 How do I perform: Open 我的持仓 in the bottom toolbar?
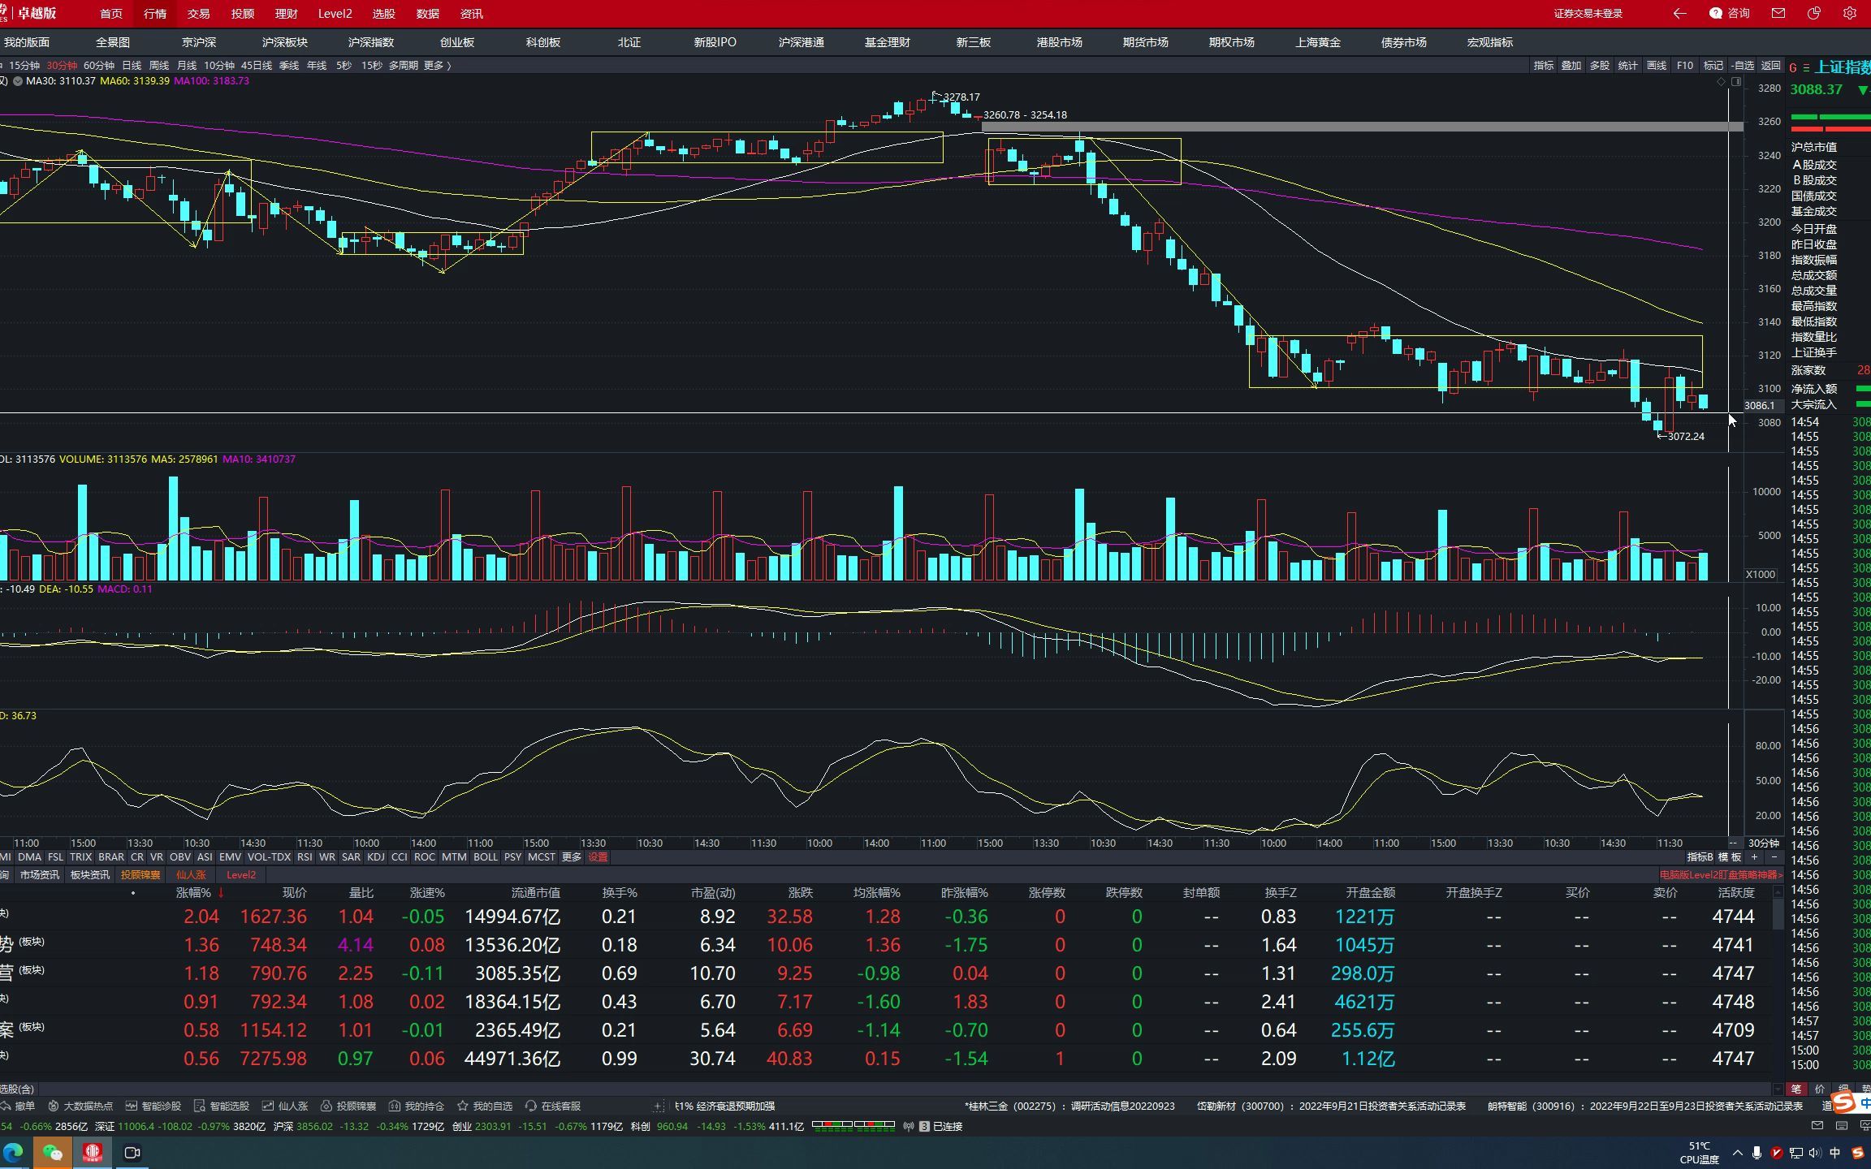(x=417, y=1106)
